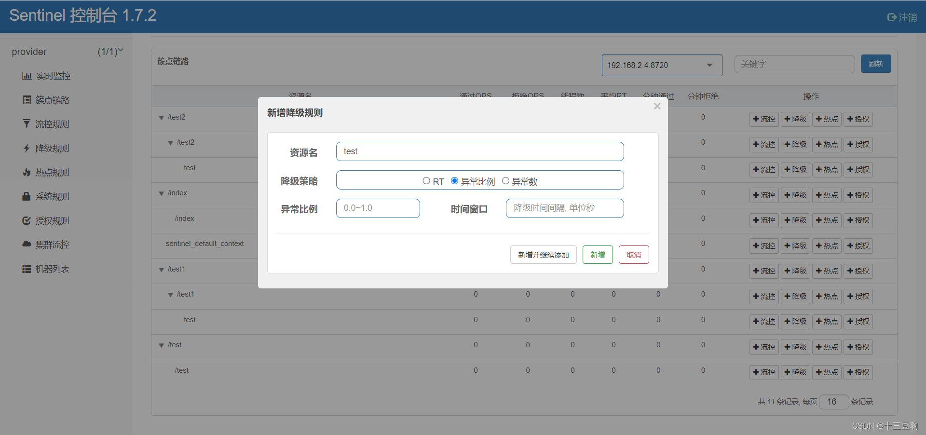Open 热点规则 in the sidebar
This screenshot has width=926, height=435.
coord(46,172)
